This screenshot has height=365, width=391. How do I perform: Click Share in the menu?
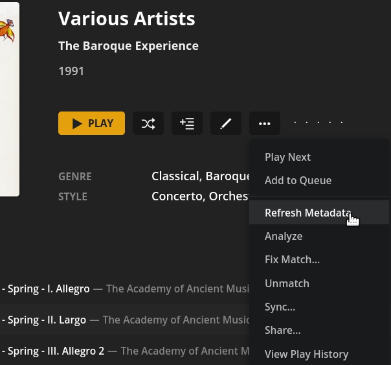[282, 330]
